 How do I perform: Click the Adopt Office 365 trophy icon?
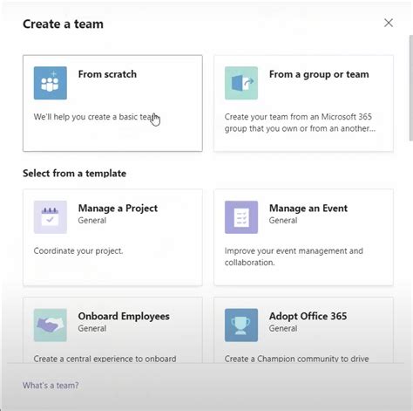pos(241,325)
